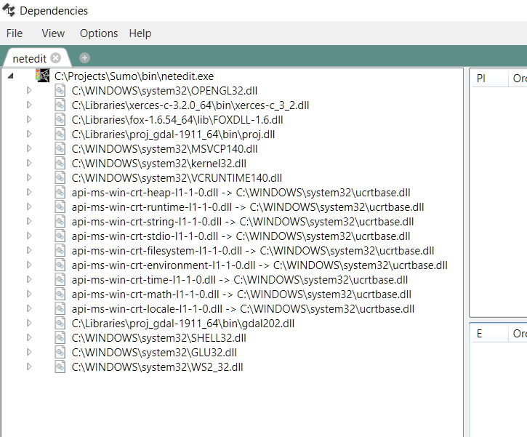This screenshot has height=437, width=527.
Task: Open the File menu
Action: pos(15,33)
